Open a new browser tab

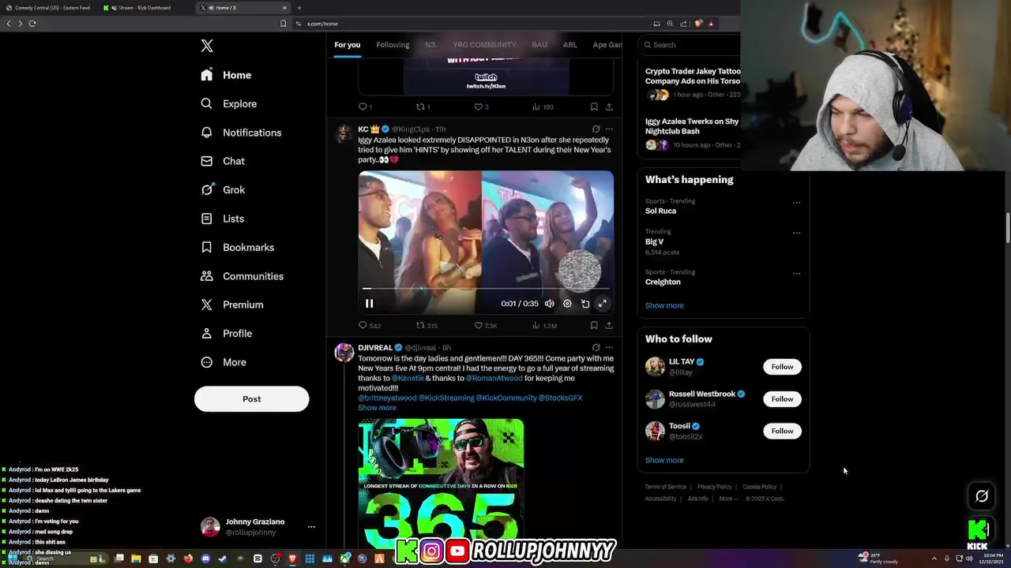[299, 8]
